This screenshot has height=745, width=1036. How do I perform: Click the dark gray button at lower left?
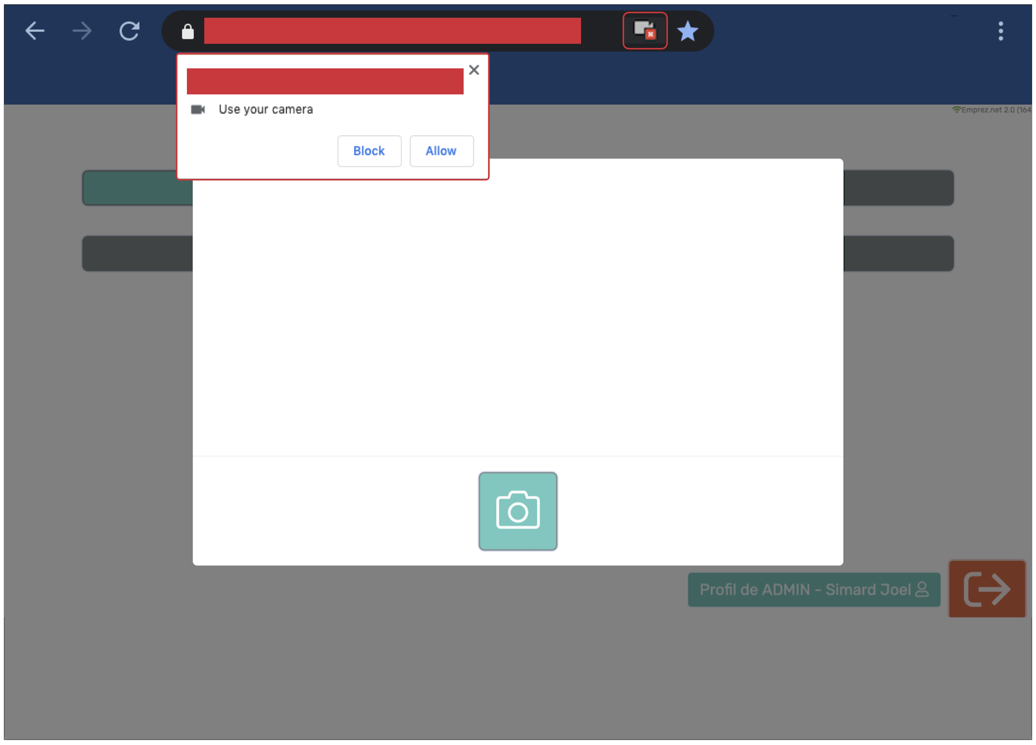coord(137,253)
